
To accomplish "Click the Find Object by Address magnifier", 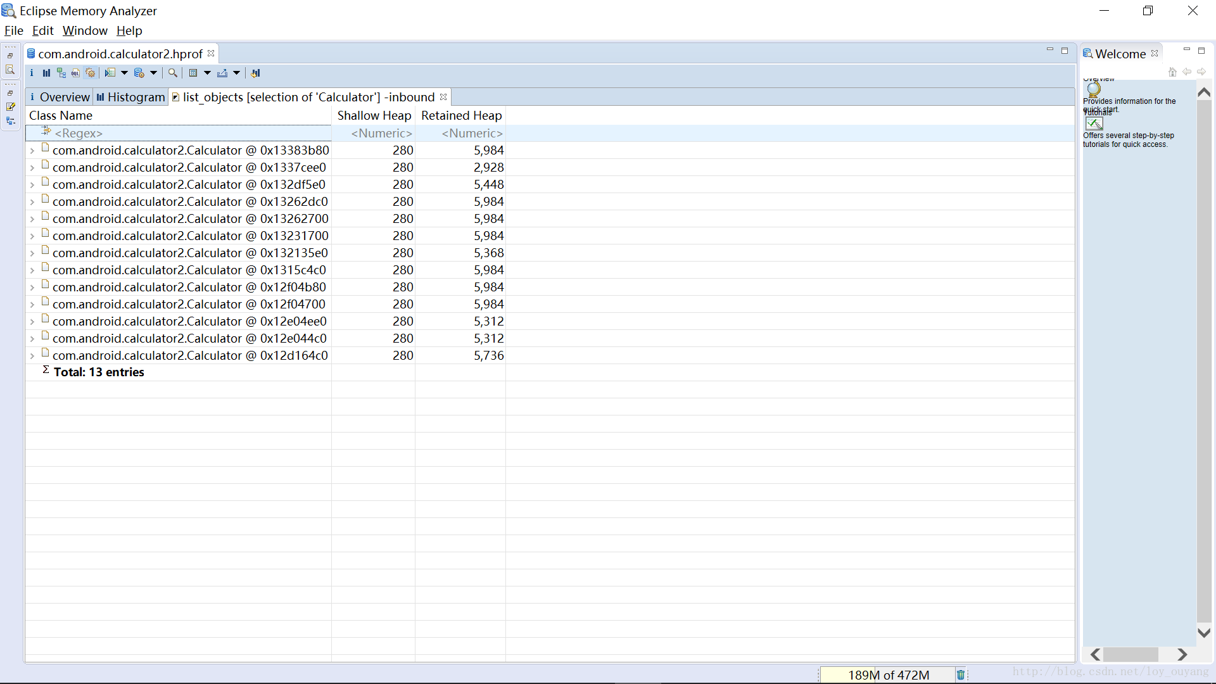I will [x=172, y=73].
